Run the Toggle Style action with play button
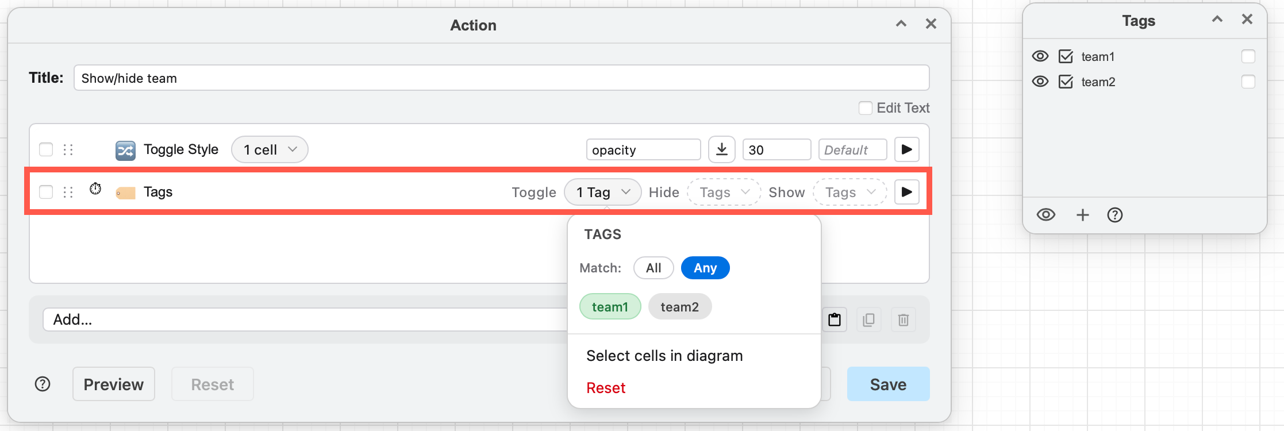 click(906, 149)
